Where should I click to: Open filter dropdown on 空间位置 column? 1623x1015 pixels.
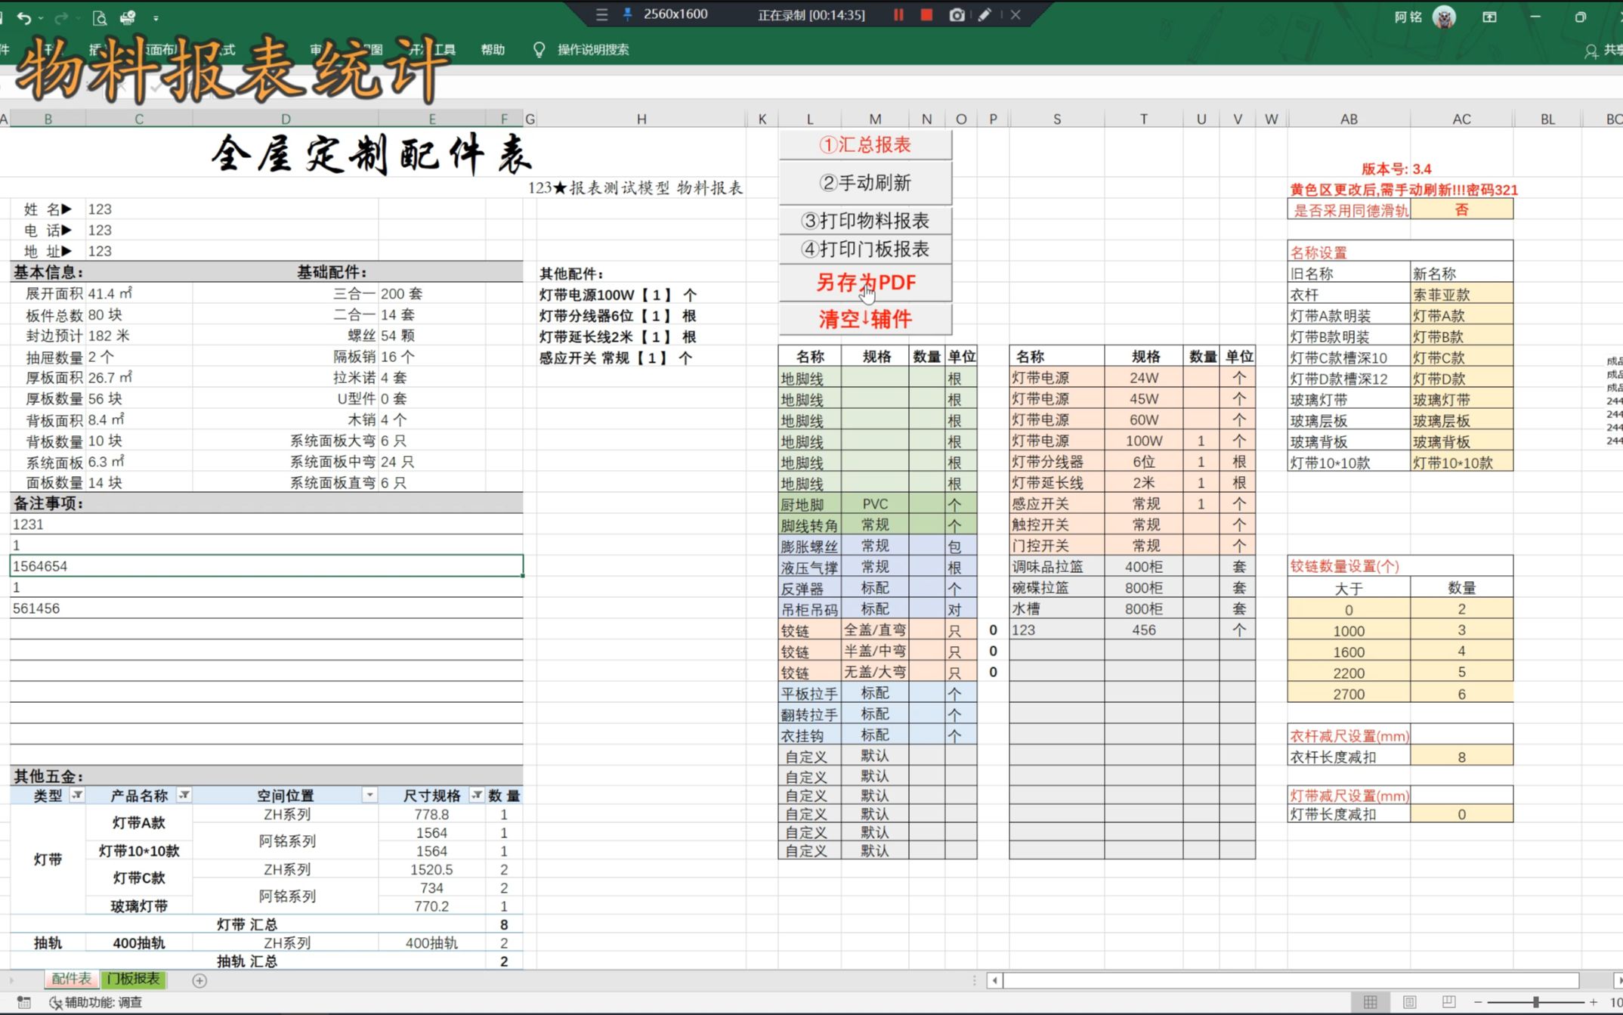click(x=369, y=795)
